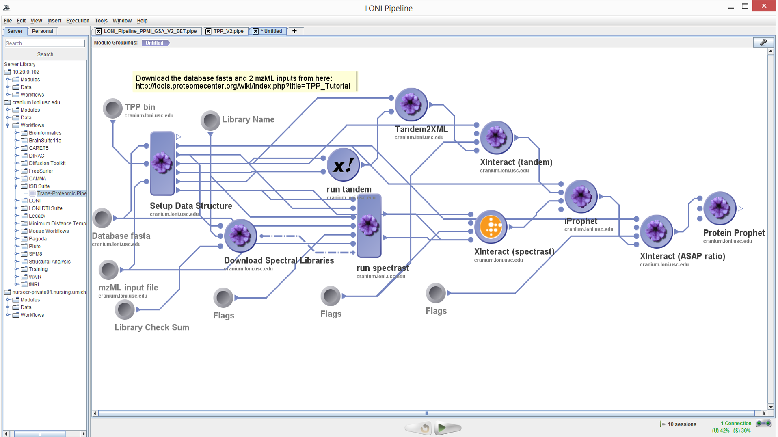Viewport: 778px width, 437px height.
Task: Click canvas scroll left arrow
Action: (95, 413)
